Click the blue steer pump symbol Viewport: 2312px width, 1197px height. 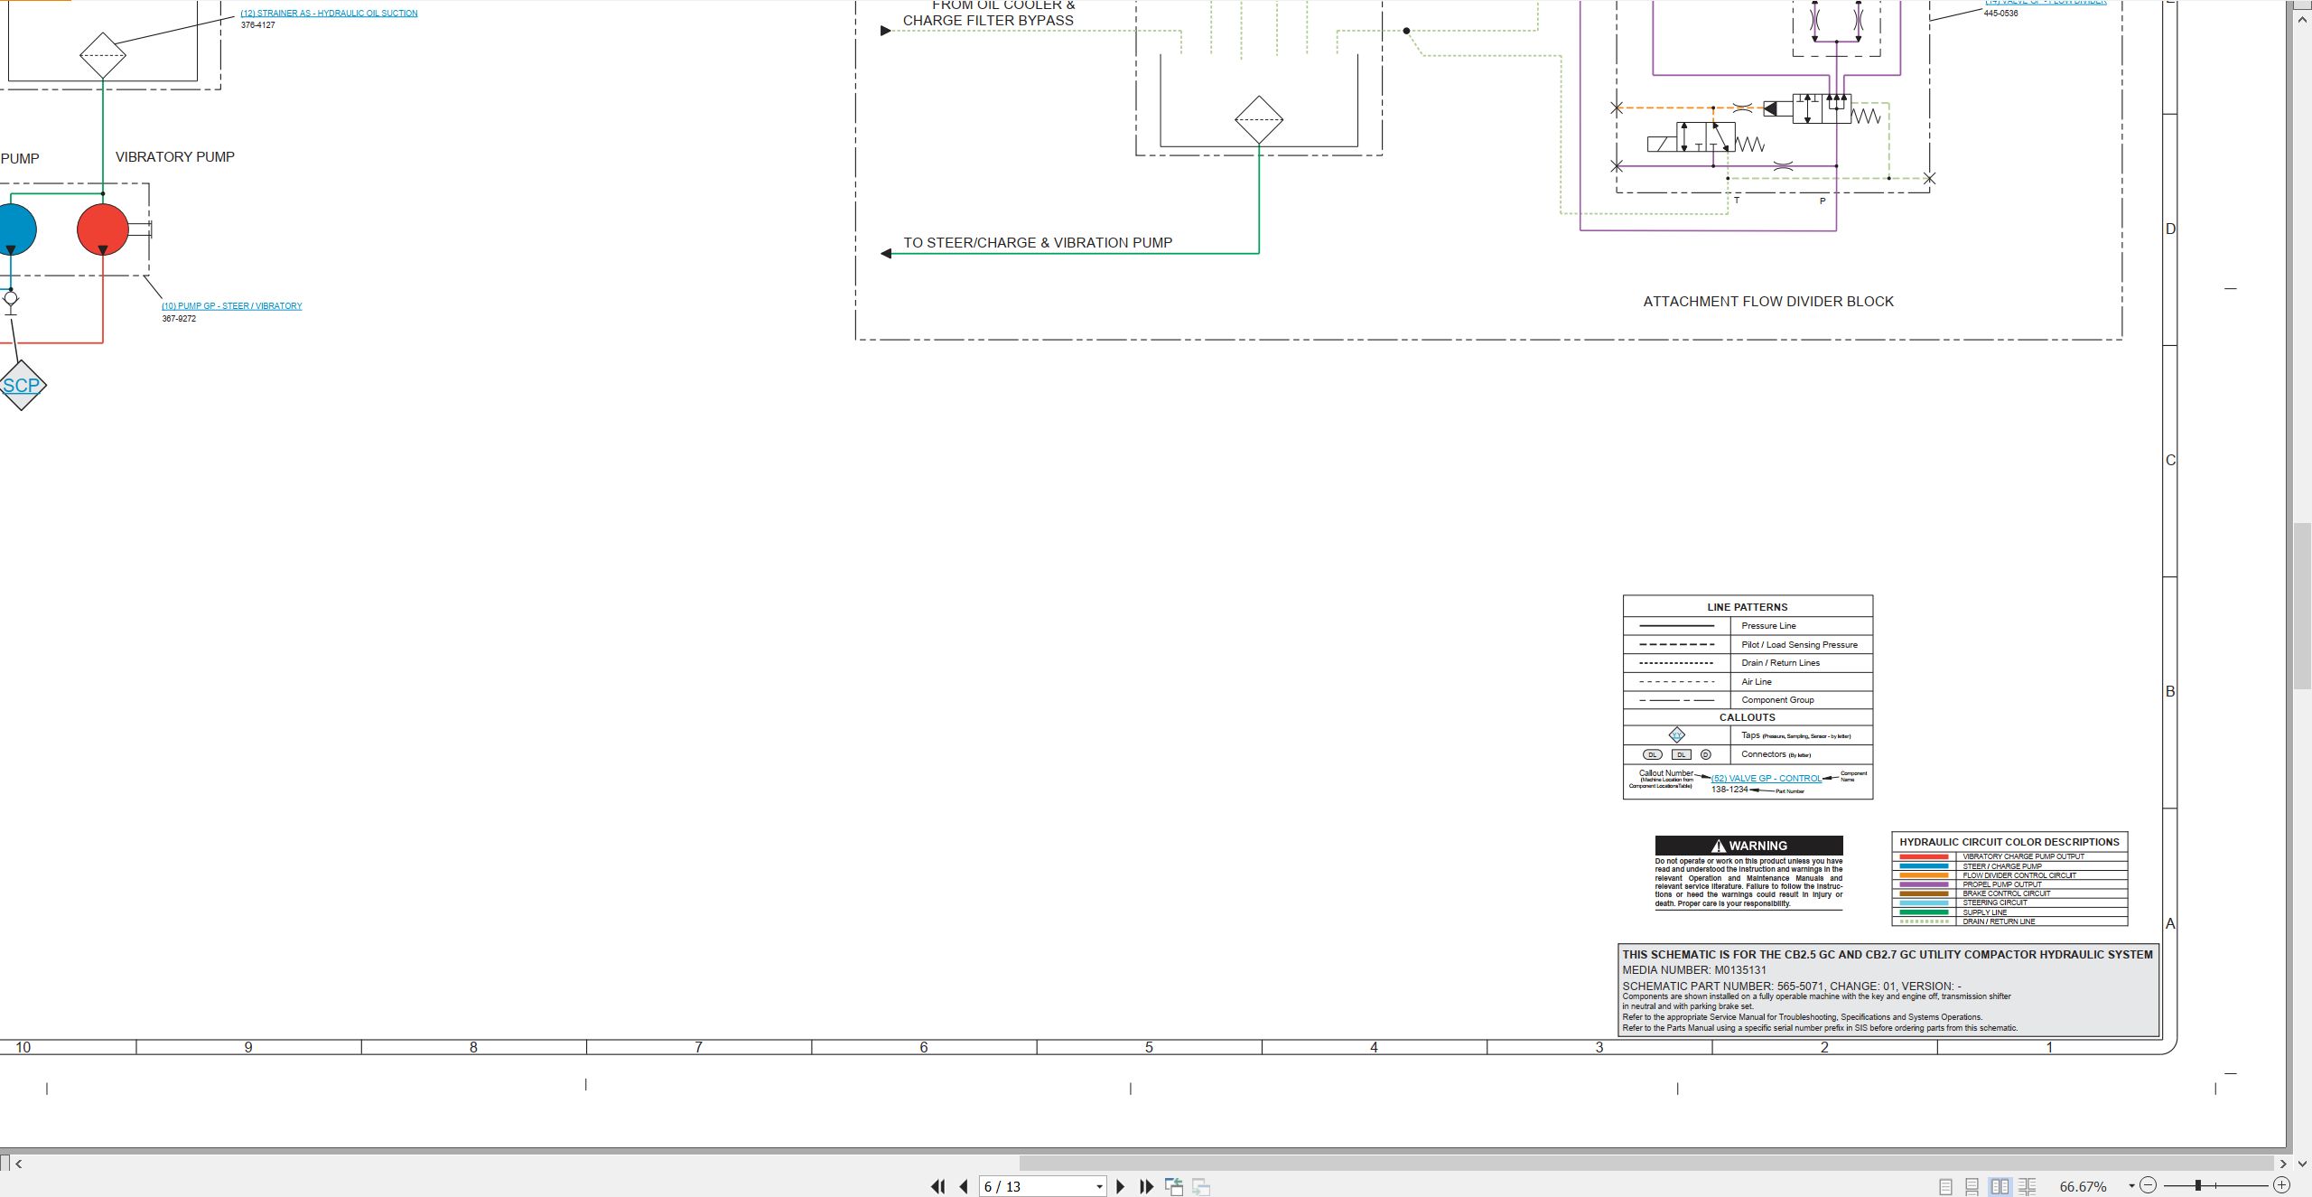click(14, 229)
